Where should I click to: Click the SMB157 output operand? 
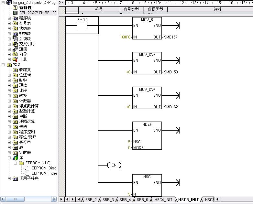point(171,37)
